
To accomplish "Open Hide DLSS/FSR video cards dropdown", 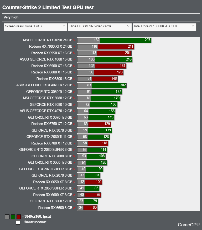I will click(x=100, y=27).
